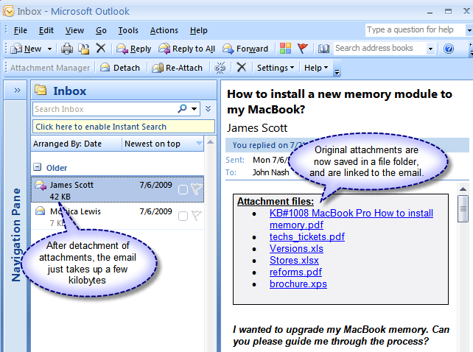Click reading pane scroll up arrow
473x352 pixels.
(463, 189)
